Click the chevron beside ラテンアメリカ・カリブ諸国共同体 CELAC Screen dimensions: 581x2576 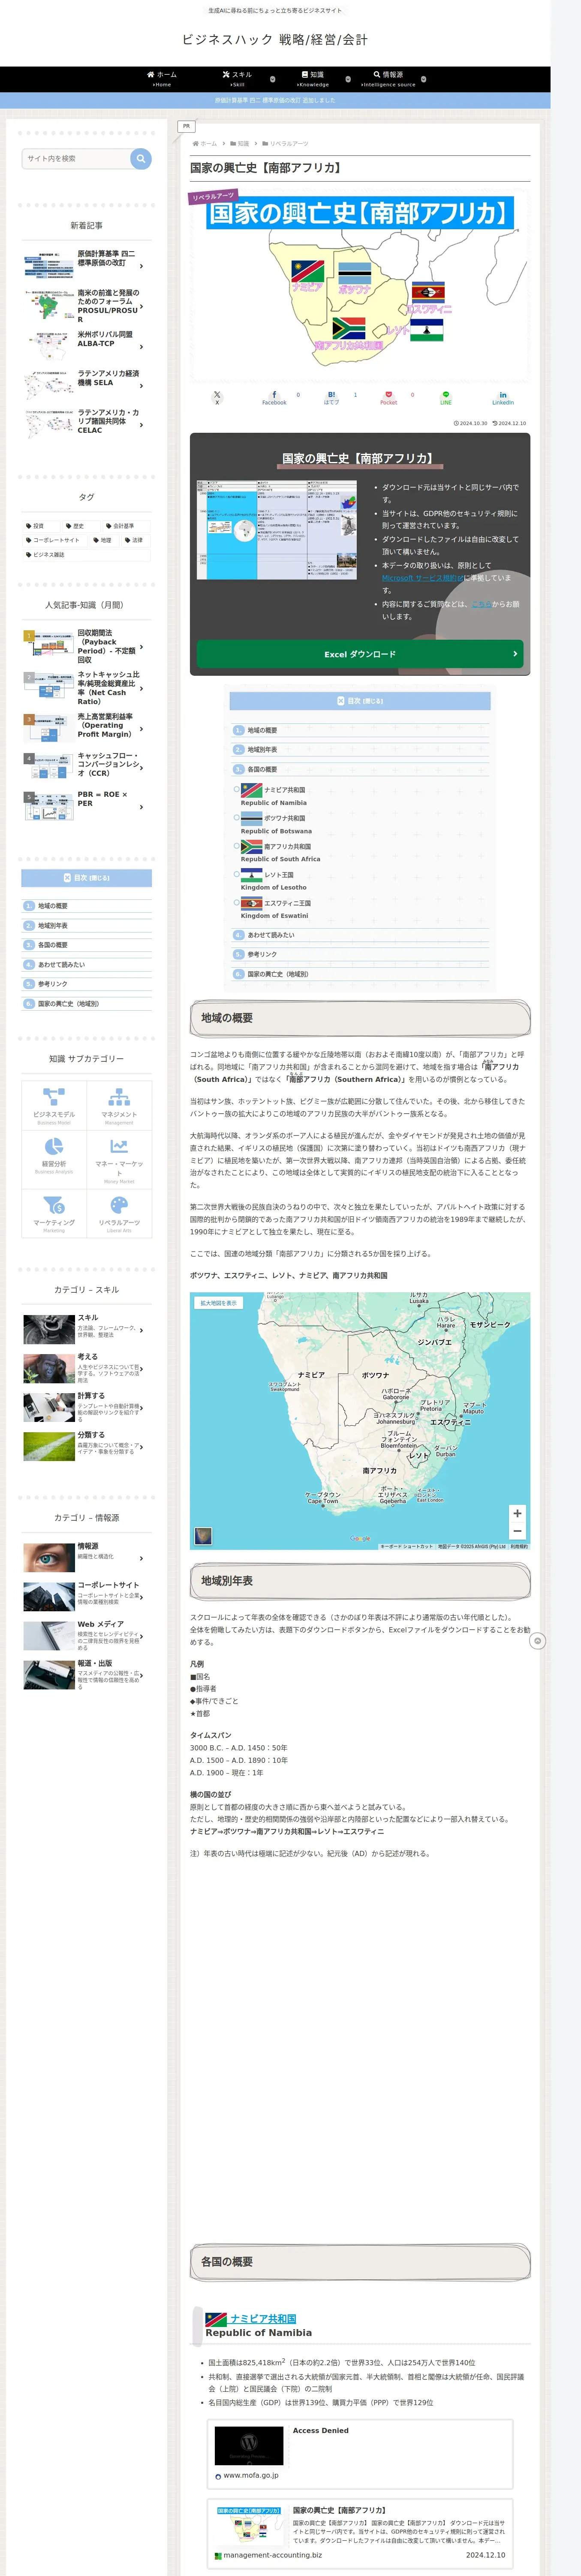(x=142, y=425)
